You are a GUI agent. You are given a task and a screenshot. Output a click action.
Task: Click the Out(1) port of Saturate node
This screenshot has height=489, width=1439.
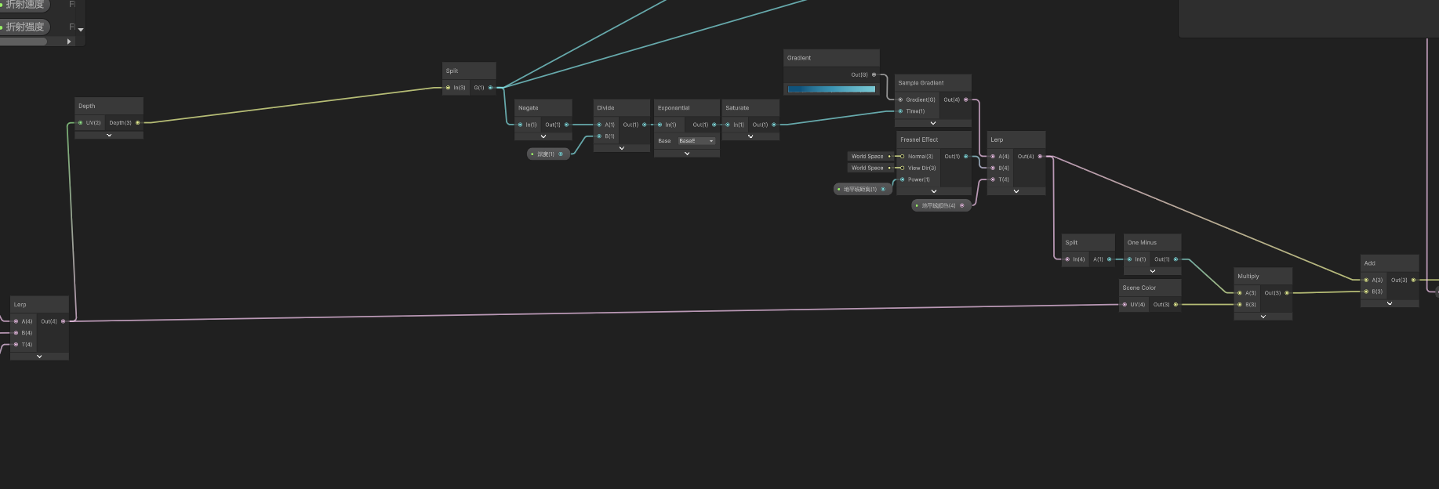774,125
